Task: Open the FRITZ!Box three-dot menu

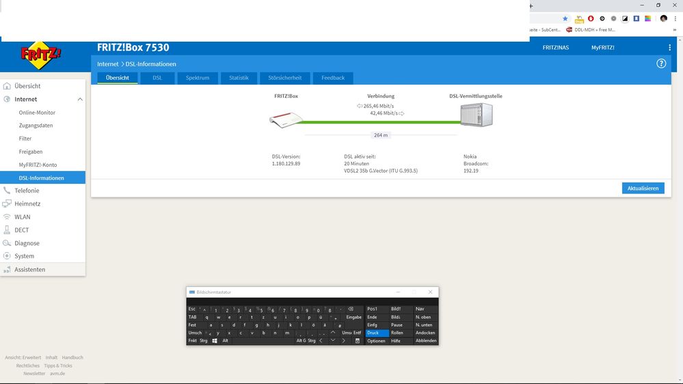Action: 669,47
